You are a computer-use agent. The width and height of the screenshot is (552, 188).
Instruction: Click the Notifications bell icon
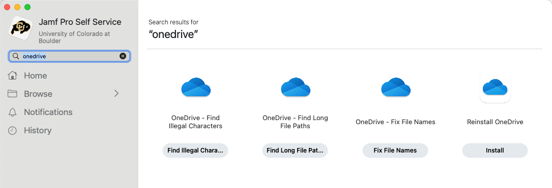(13, 112)
